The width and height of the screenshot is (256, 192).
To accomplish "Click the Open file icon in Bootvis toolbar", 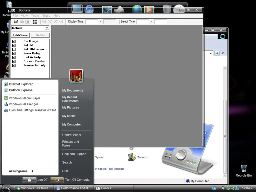I will point(16,21).
